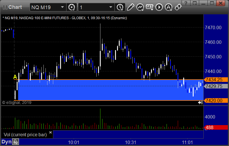Click the window linking arrows icon
229x146 pixels.
[178, 7]
